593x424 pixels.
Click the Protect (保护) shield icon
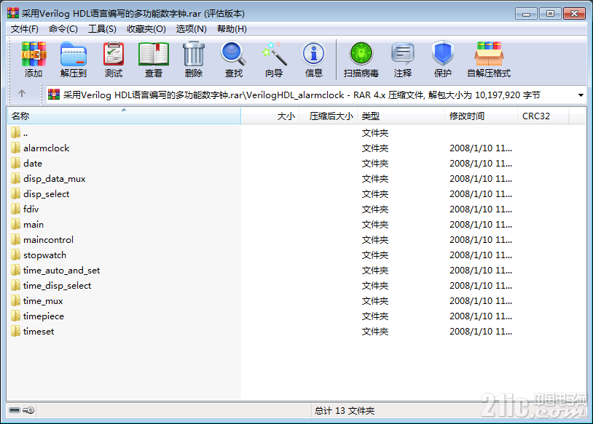[442, 55]
